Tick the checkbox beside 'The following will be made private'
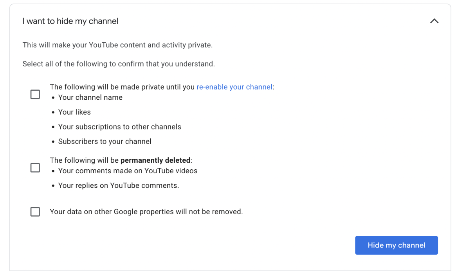458x271 pixels. (x=35, y=94)
